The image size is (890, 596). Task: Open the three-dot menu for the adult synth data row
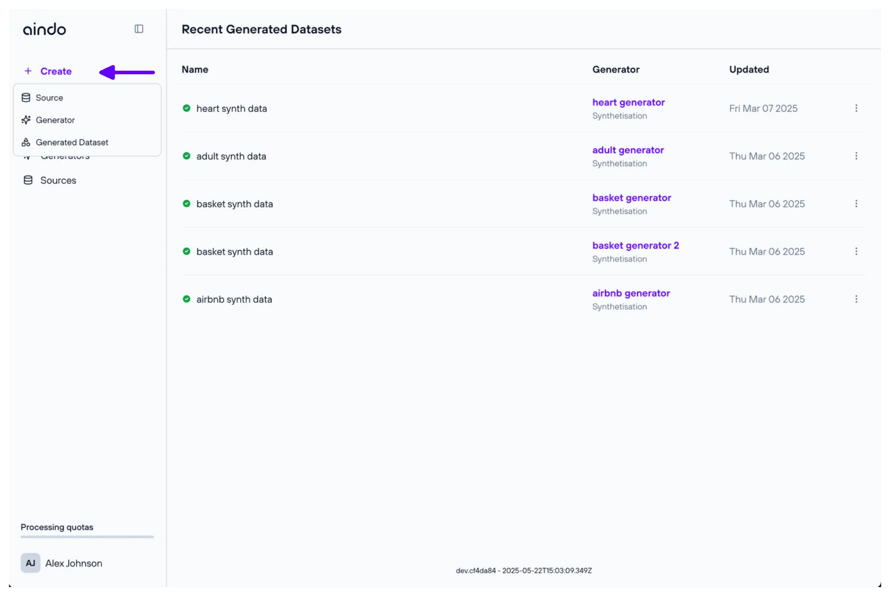point(856,156)
